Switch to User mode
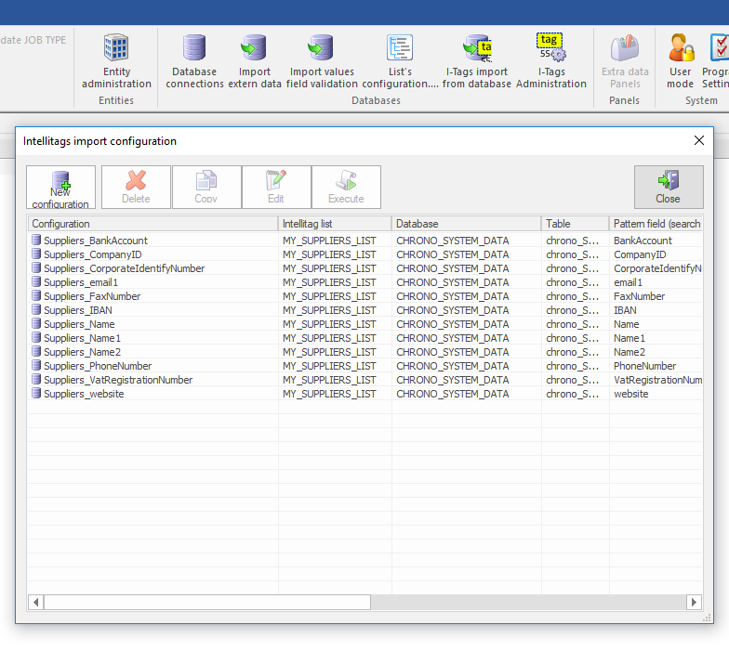Screen dimensions: 729x651 click(x=680, y=61)
